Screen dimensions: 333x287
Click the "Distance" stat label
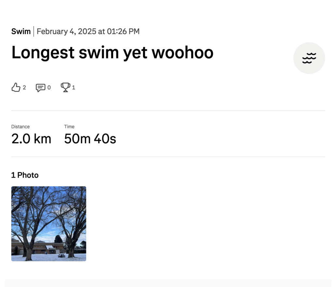point(20,127)
